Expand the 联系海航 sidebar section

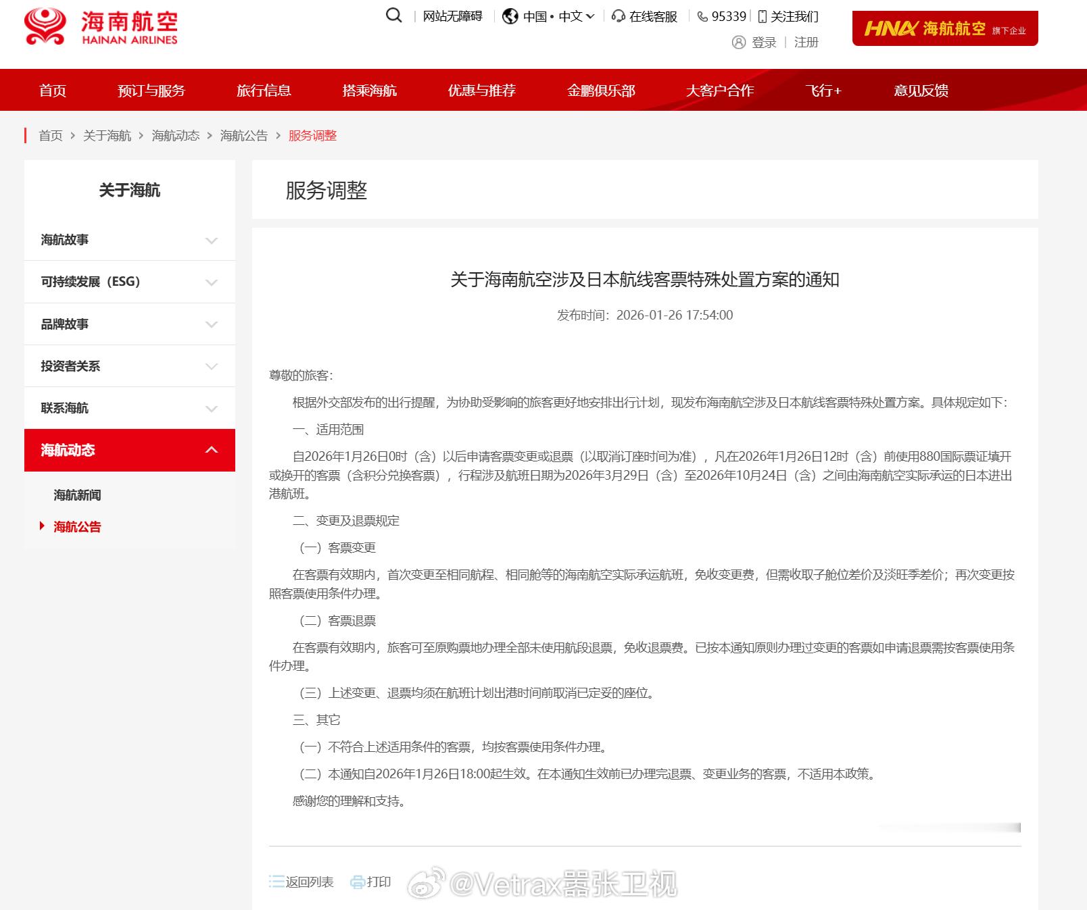click(130, 408)
